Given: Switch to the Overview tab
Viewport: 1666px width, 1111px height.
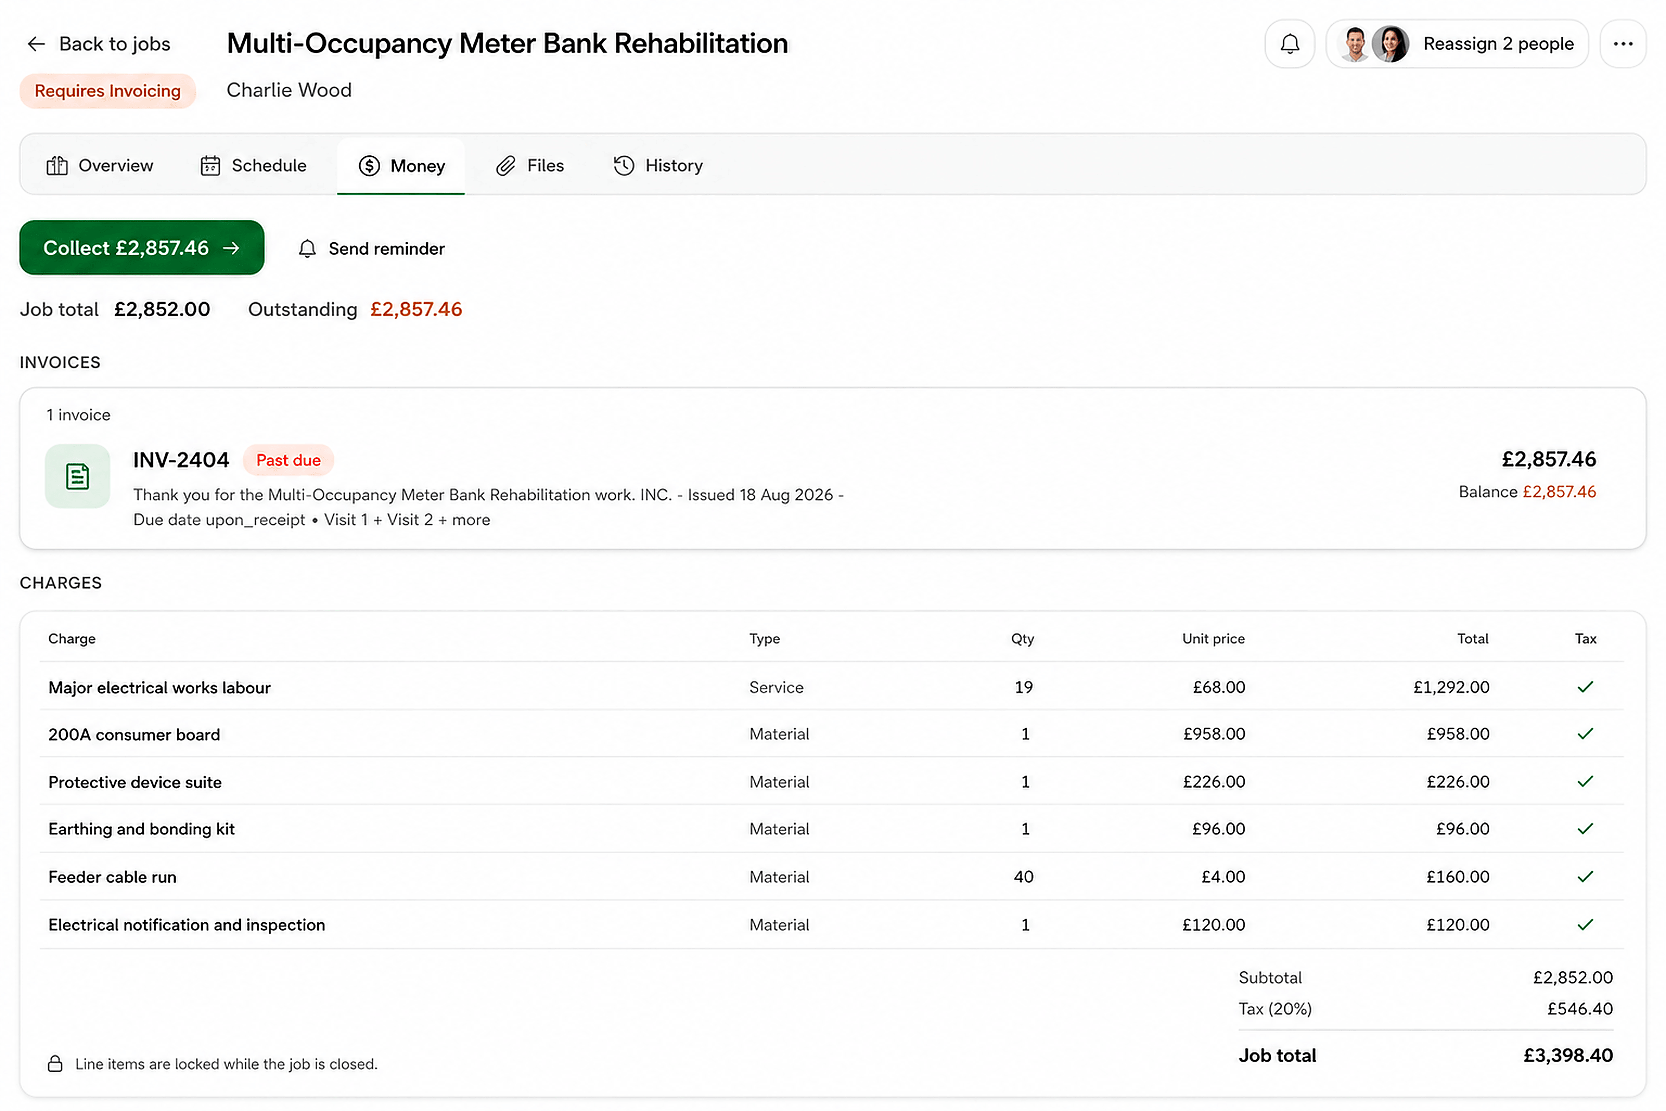Looking at the screenshot, I should pyautogui.click(x=100, y=166).
